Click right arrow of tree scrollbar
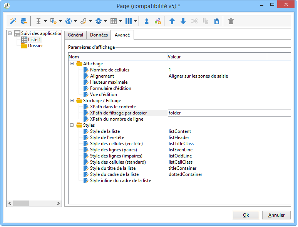298x227 pixels. click(x=59, y=204)
